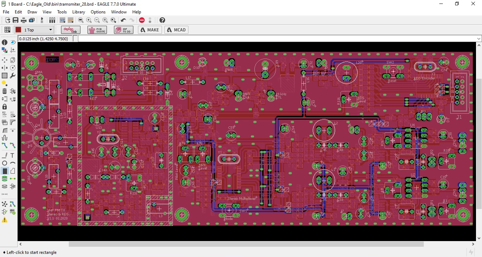This screenshot has width=482, height=257.
Task: Click the Print icon
Action: (x=24, y=20)
